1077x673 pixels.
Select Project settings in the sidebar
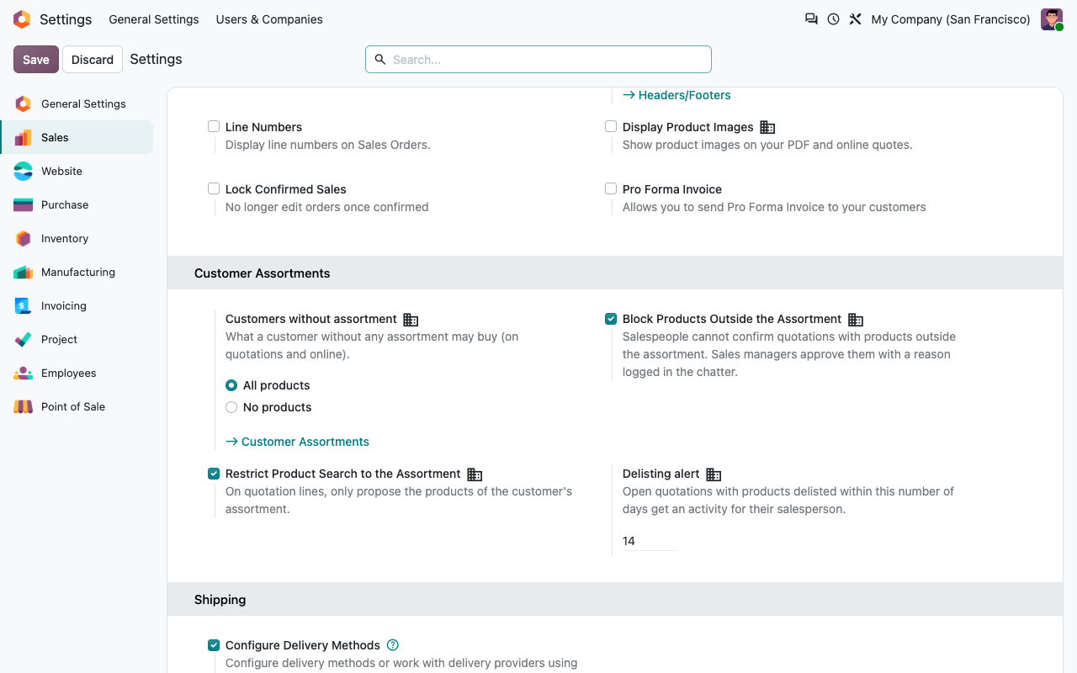click(77, 339)
